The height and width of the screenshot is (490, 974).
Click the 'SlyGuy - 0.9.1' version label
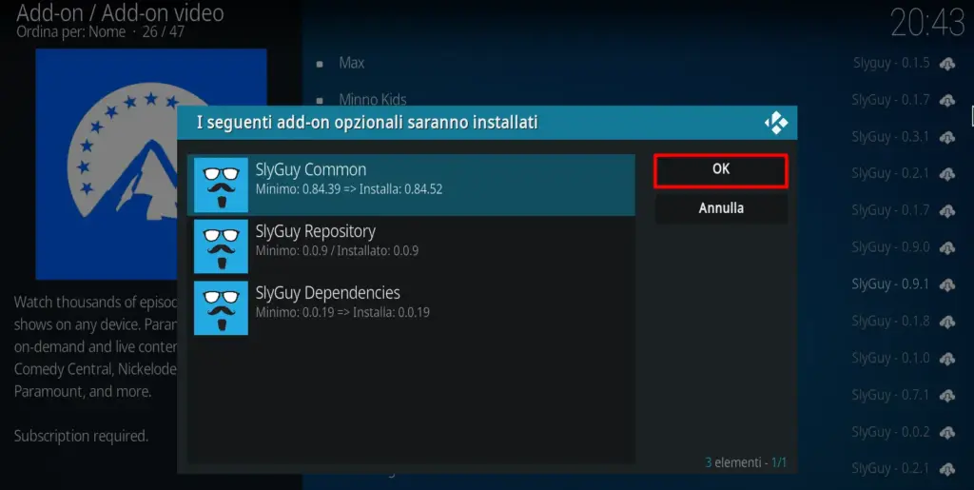[x=890, y=284]
